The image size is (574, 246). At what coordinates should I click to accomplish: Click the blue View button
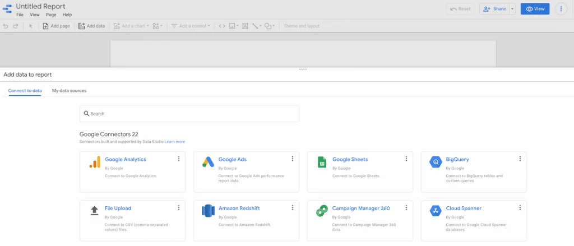[535, 9]
